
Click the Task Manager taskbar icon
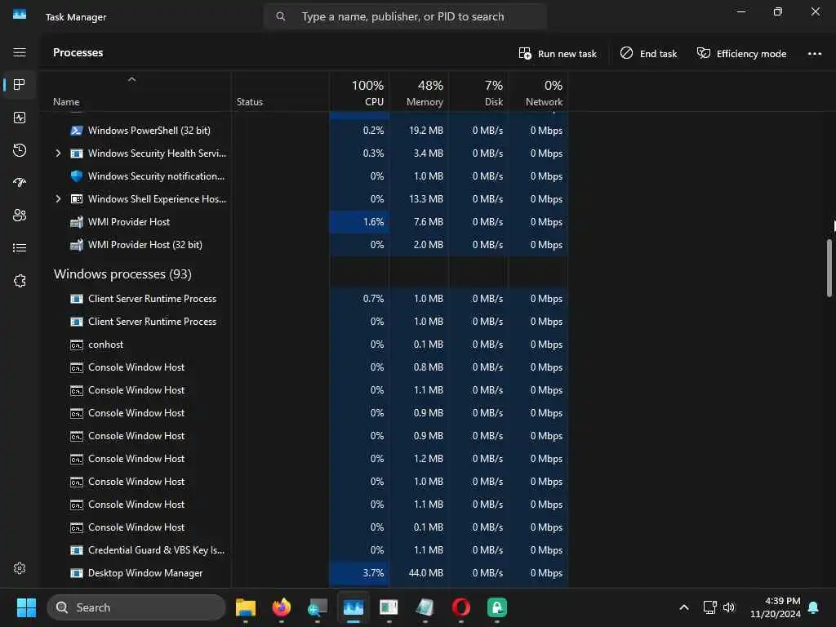(x=354, y=607)
